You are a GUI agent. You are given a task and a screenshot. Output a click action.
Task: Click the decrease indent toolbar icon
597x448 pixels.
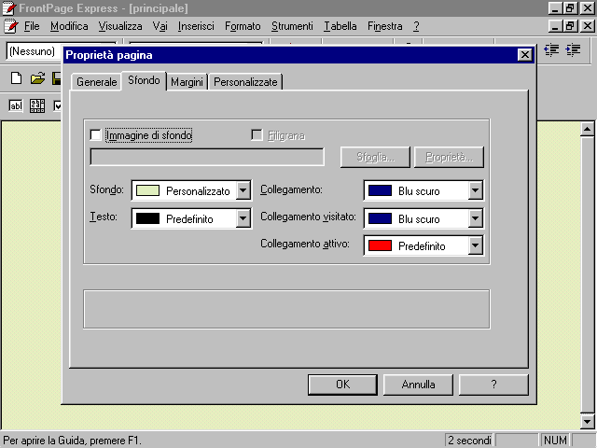(551, 50)
